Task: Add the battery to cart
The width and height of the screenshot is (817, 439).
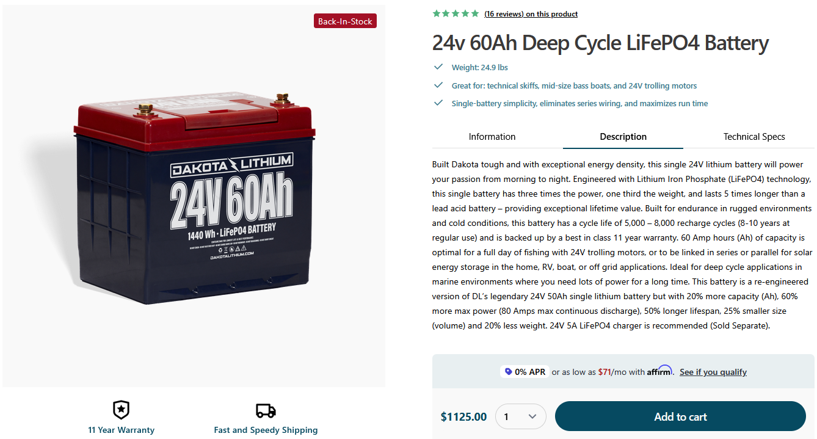Action: click(x=680, y=416)
